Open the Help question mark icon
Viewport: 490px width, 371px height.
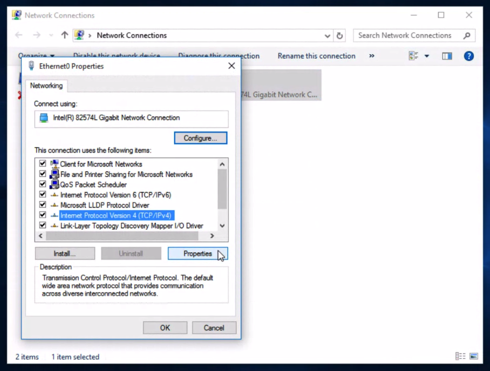coord(469,56)
